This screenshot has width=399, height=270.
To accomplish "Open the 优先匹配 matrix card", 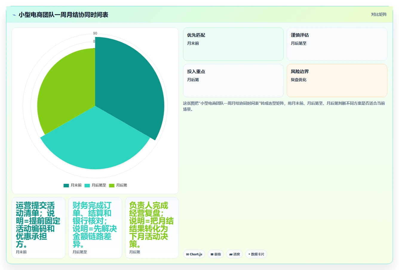I will point(233,44).
